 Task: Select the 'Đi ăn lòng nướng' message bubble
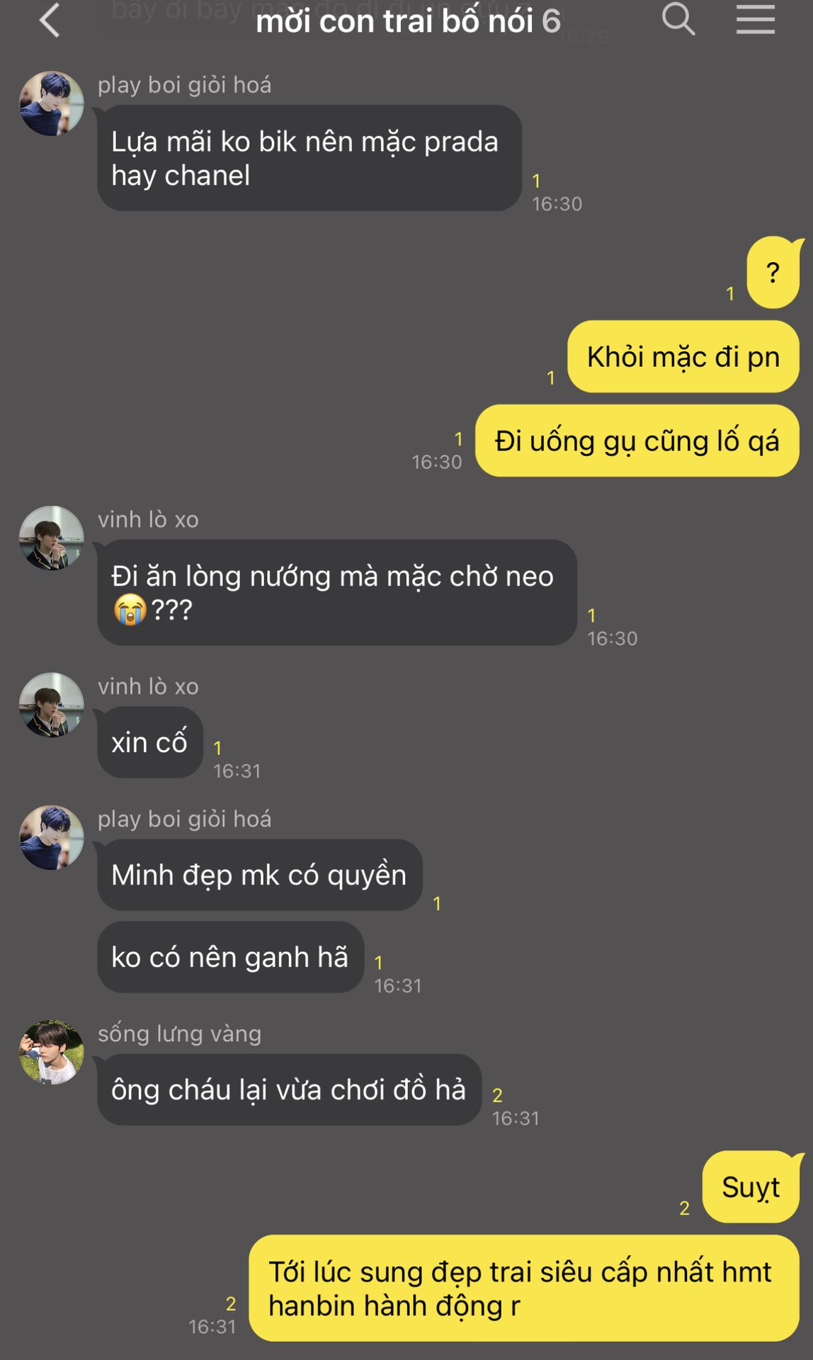click(x=337, y=592)
